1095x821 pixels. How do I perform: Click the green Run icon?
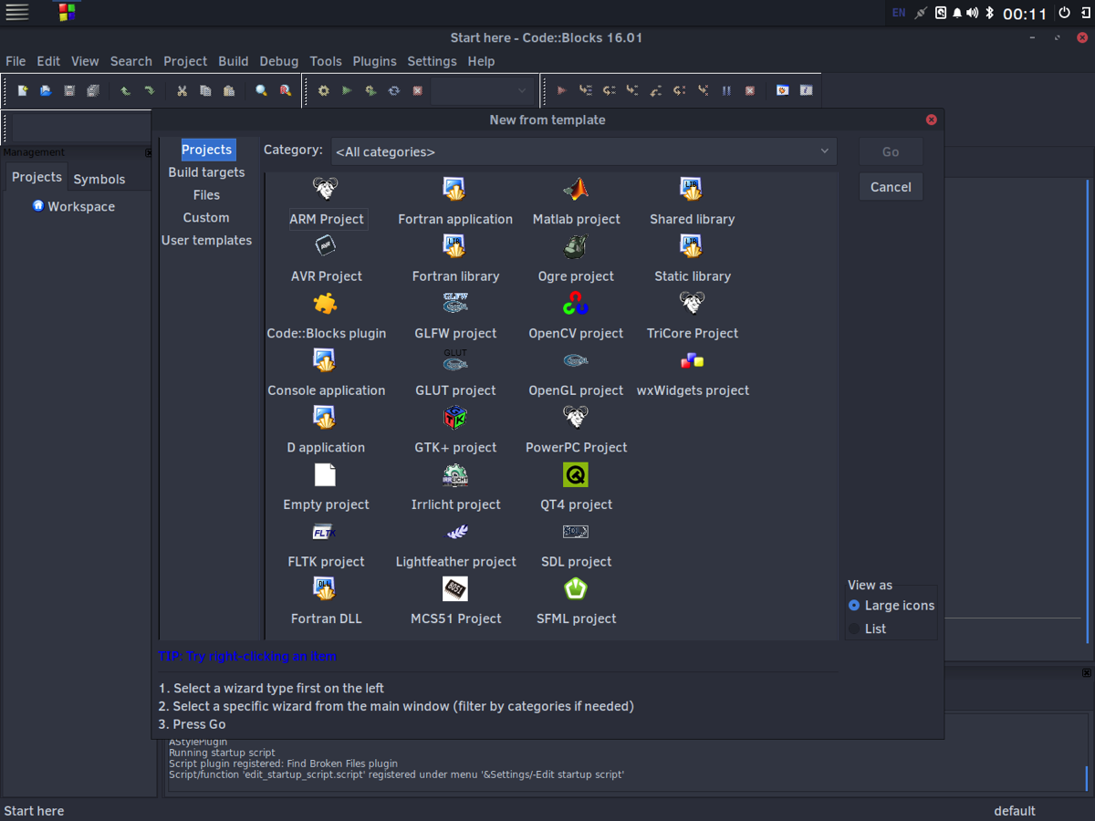[347, 91]
